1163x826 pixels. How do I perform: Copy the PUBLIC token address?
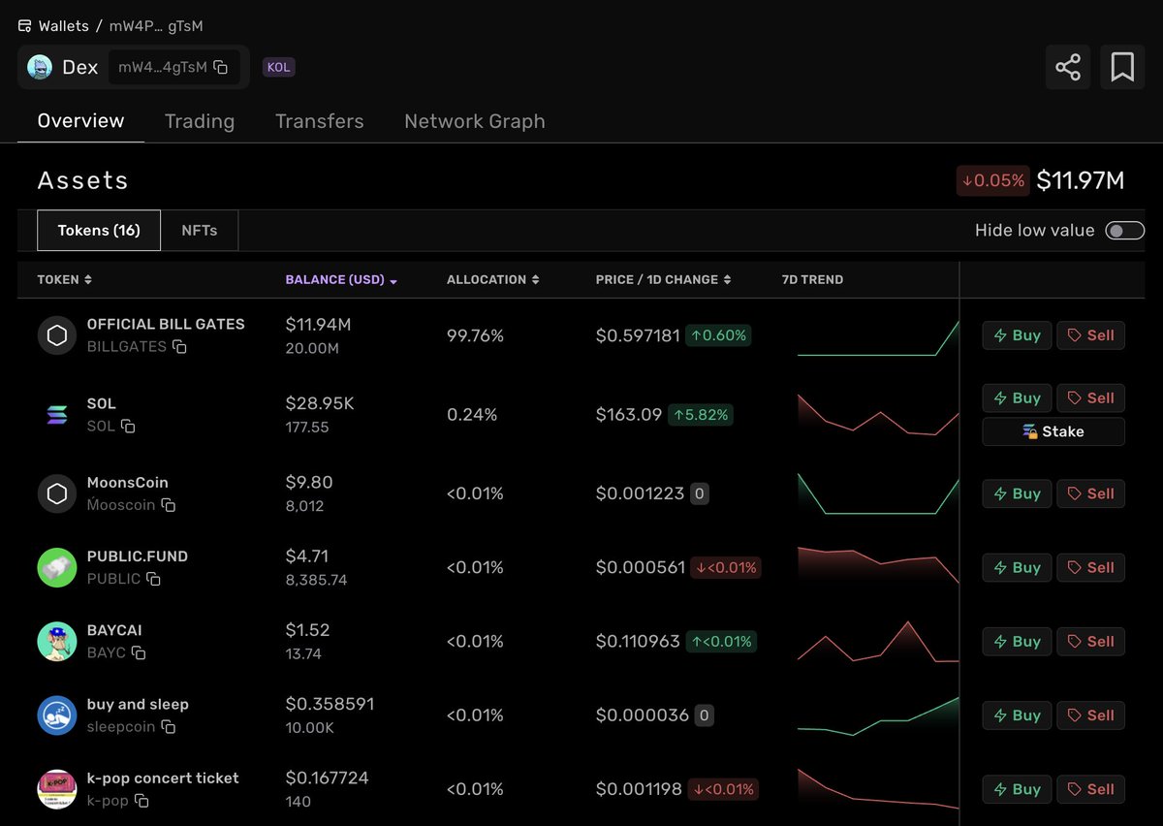[x=153, y=579]
